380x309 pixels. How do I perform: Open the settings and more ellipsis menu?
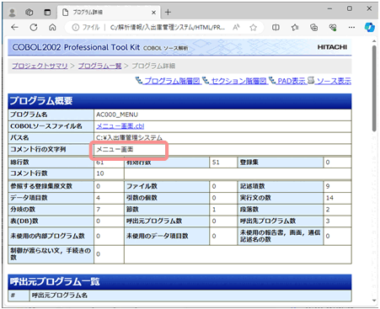pos(351,27)
